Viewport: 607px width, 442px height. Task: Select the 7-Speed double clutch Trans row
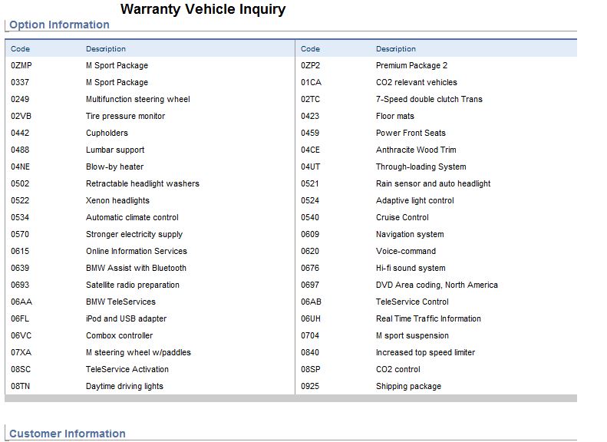pos(429,100)
